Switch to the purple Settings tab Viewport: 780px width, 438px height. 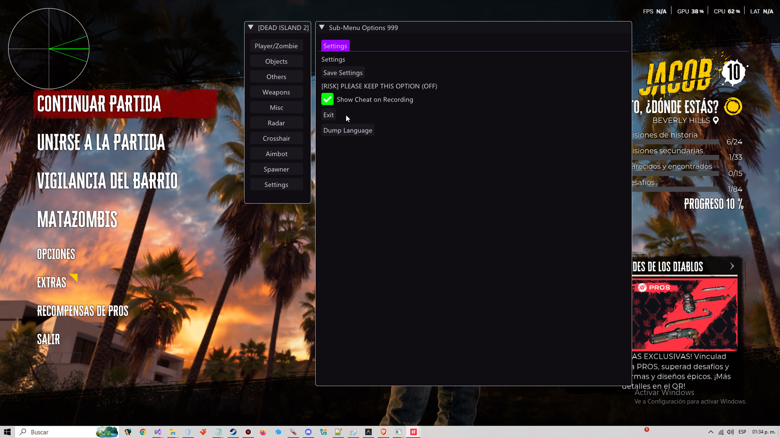coord(335,45)
